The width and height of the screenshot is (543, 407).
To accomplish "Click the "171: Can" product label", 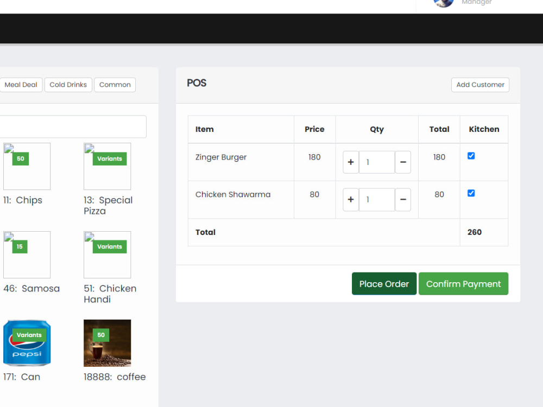I will (22, 377).
